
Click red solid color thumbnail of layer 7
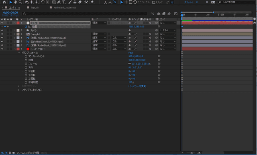[28, 49]
